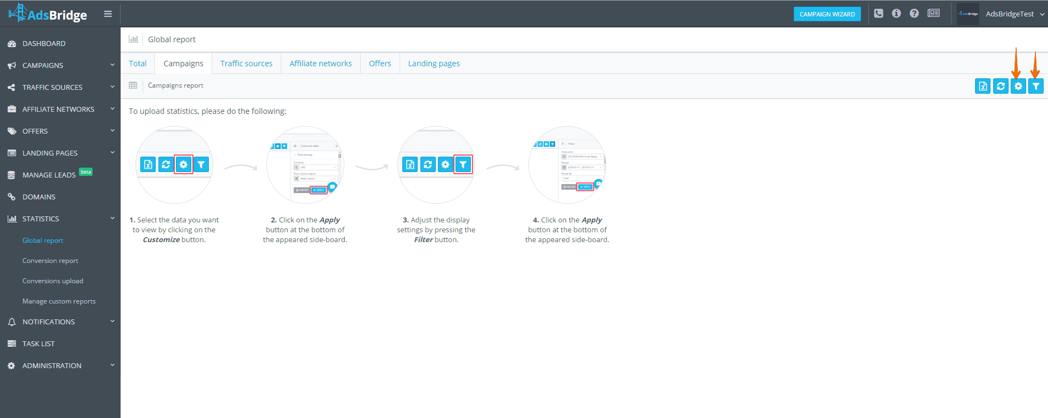Open the Filter funnel button
Image resolution: width=1048 pixels, height=418 pixels.
click(x=1036, y=86)
